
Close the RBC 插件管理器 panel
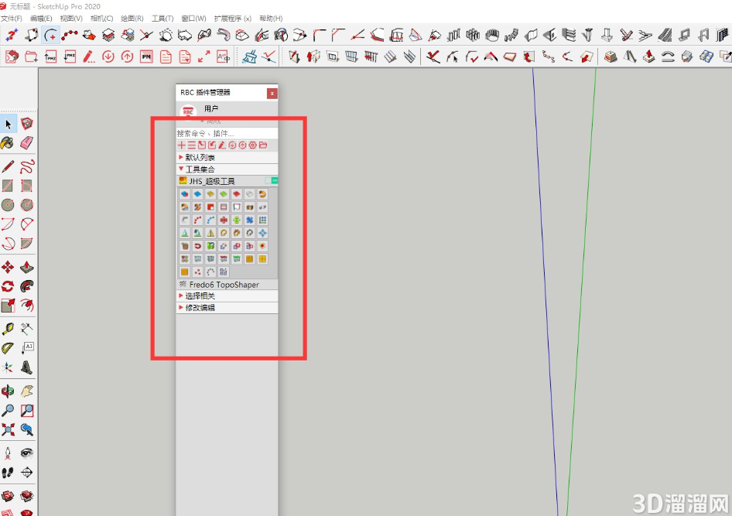click(272, 94)
